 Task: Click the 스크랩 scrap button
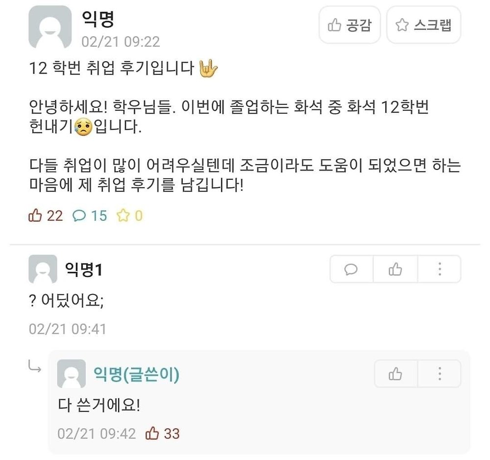click(423, 25)
